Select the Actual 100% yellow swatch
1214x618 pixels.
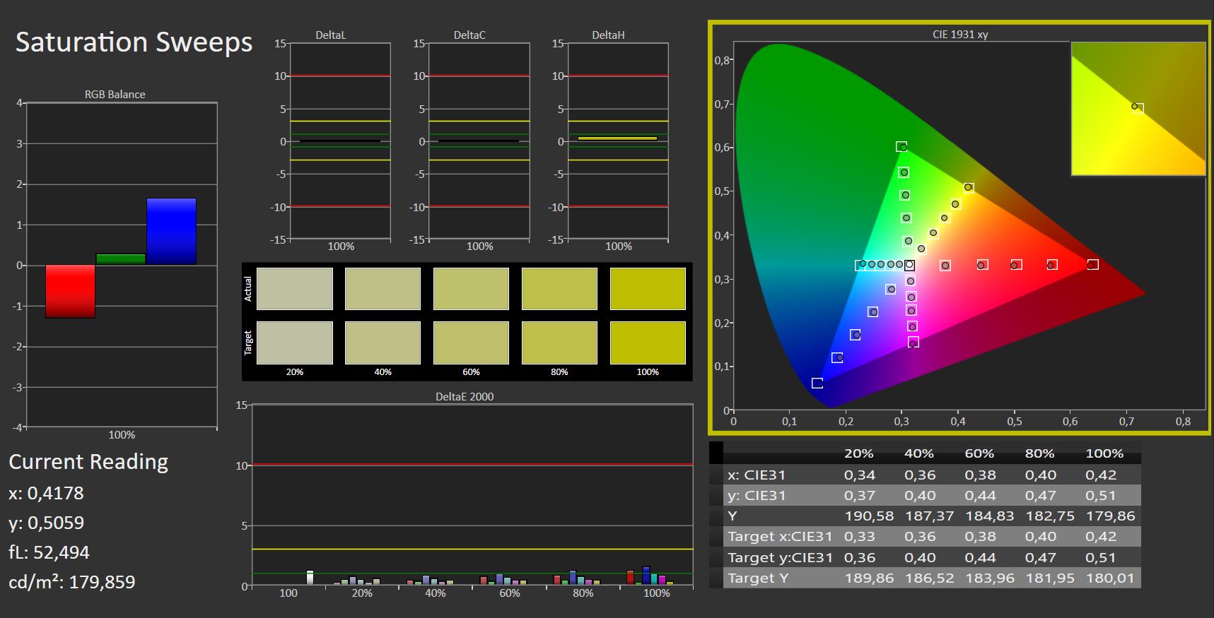tap(647, 288)
